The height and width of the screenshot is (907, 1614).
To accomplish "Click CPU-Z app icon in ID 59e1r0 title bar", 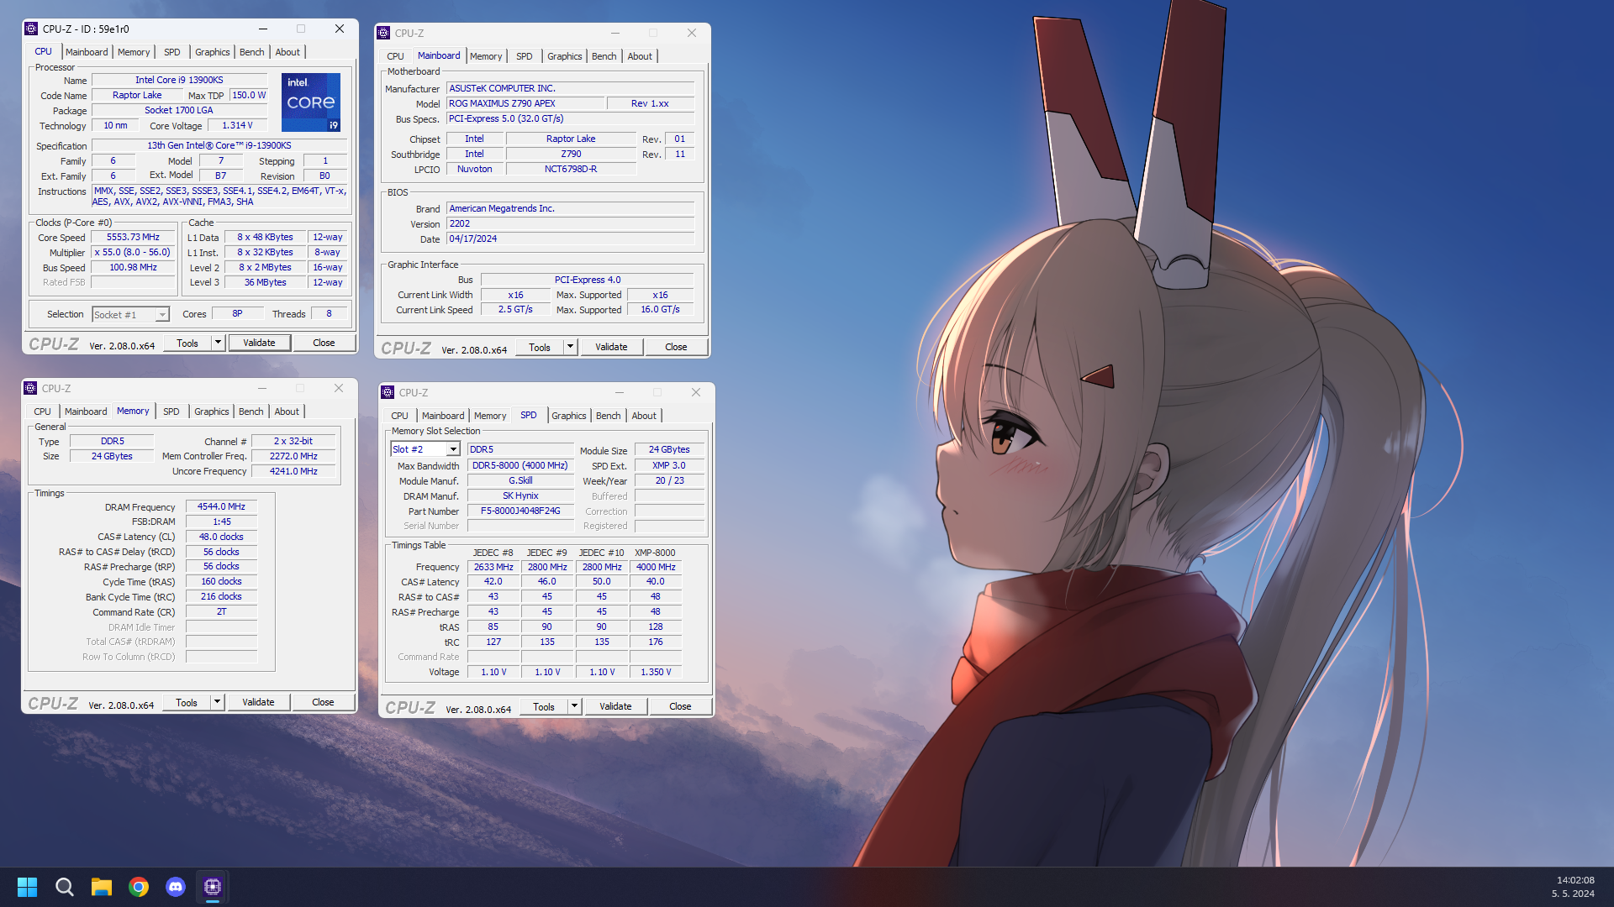I will 31,29.
